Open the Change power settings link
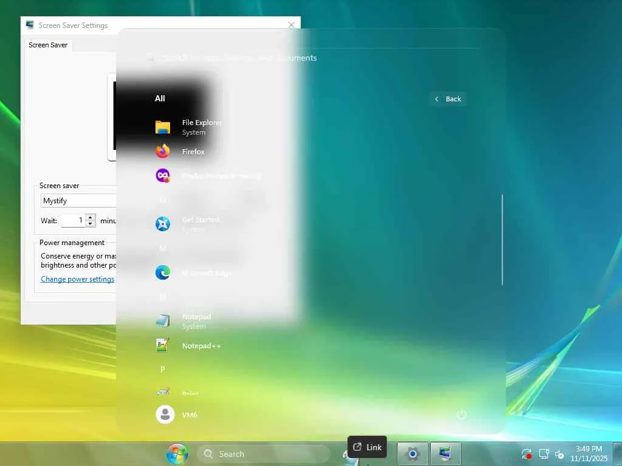This screenshot has height=466, width=622. (x=77, y=279)
